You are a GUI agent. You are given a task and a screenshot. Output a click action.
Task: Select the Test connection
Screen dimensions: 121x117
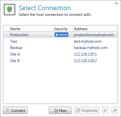(60, 41)
